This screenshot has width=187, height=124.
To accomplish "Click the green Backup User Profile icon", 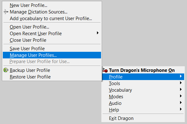I will click(6, 70).
